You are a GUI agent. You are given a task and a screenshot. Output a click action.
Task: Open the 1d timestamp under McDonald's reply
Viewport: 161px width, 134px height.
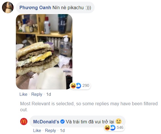coord(62,131)
